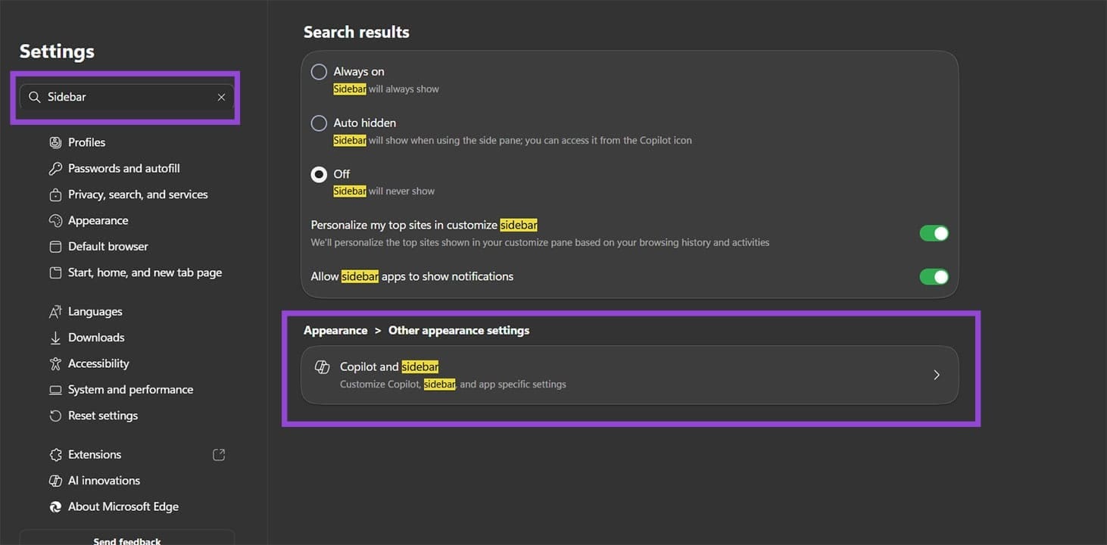Click the search magnifier icon in Settings

[34, 97]
